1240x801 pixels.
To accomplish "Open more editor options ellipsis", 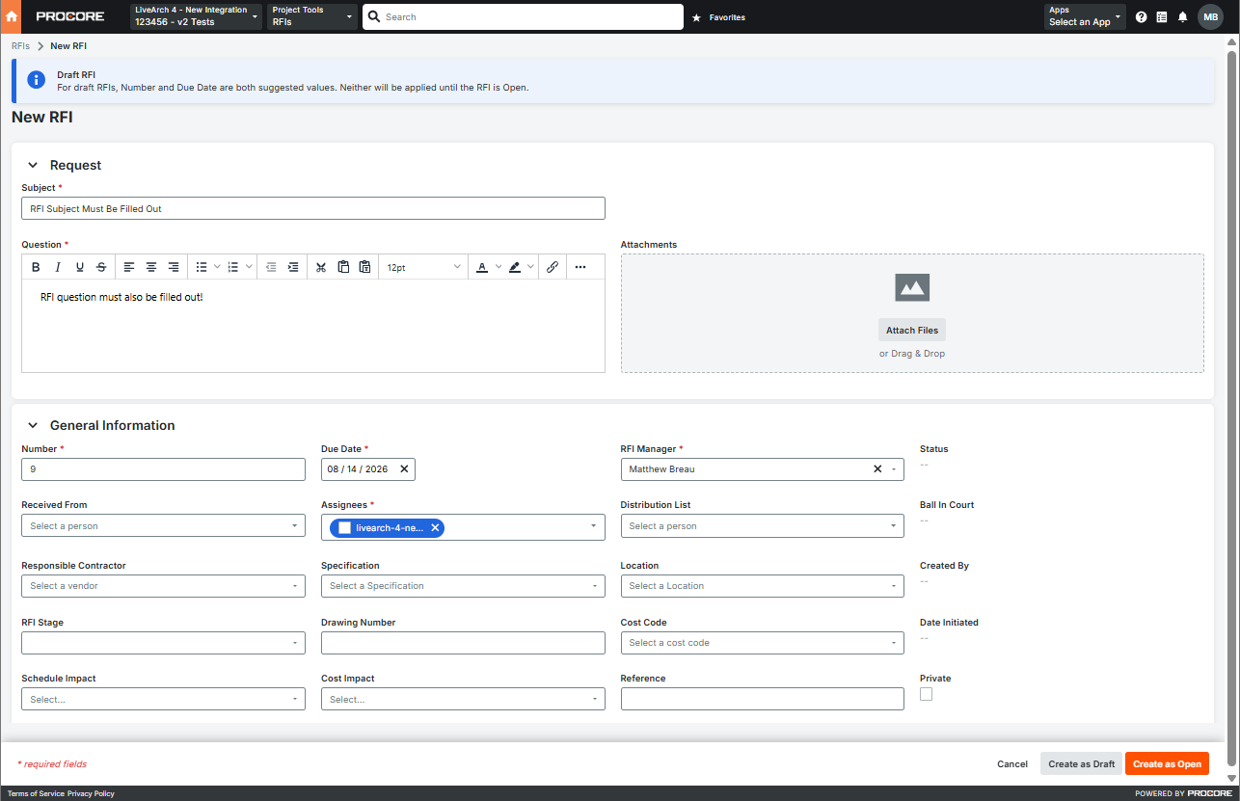I will pos(580,267).
